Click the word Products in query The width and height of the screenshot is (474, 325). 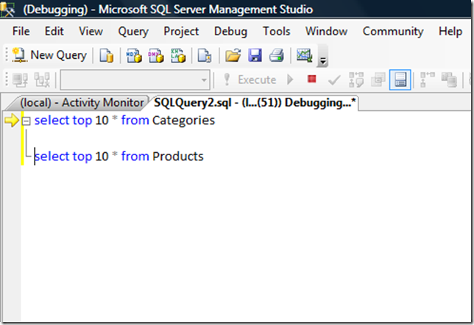point(178,157)
